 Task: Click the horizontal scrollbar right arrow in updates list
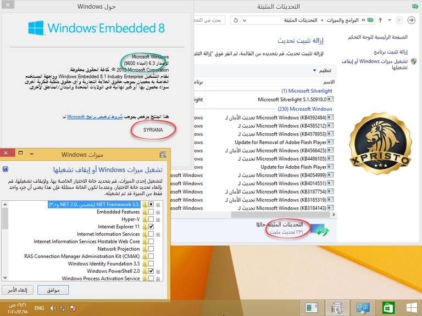(x=334, y=215)
